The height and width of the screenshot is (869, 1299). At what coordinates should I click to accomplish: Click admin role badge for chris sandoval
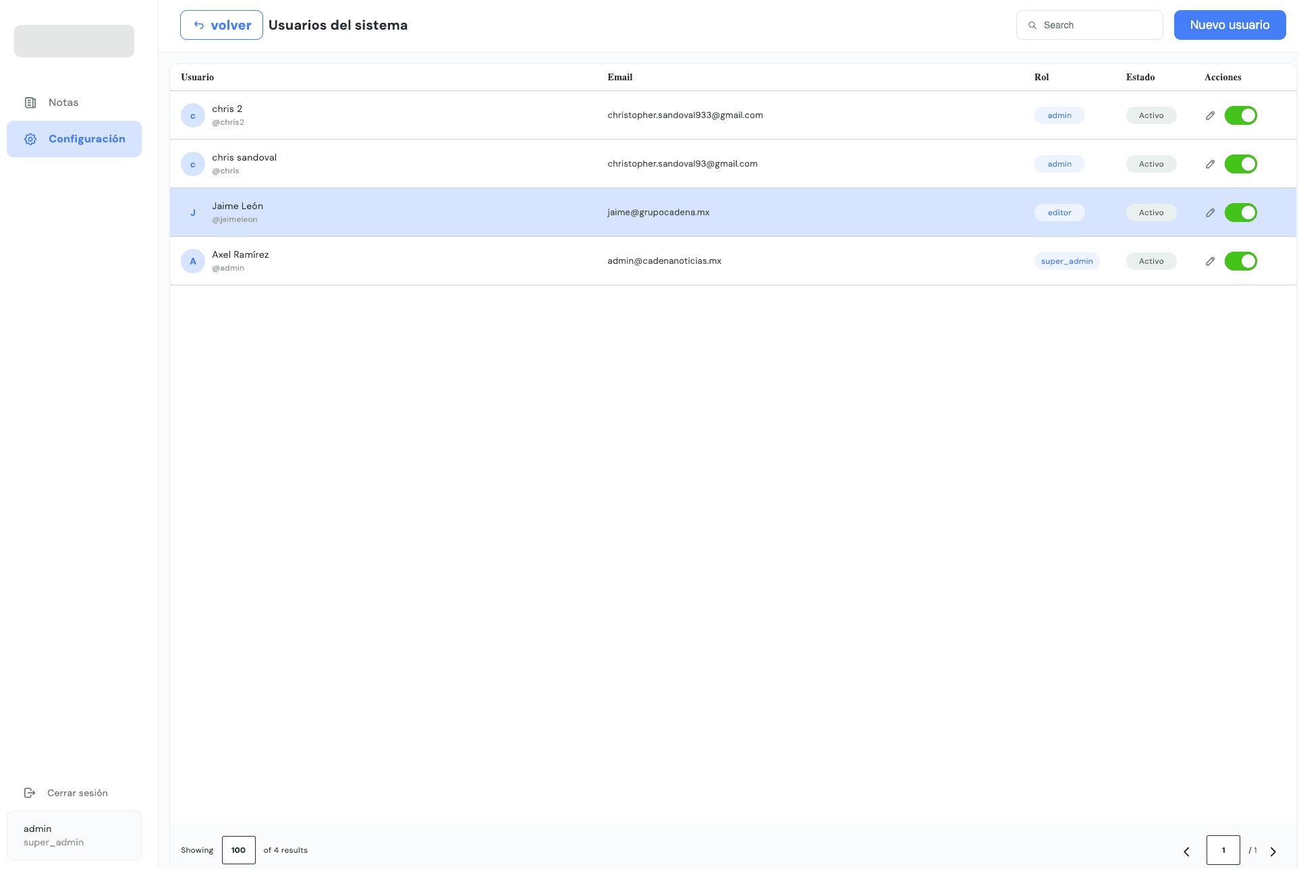pyautogui.click(x=1059, y=164)
